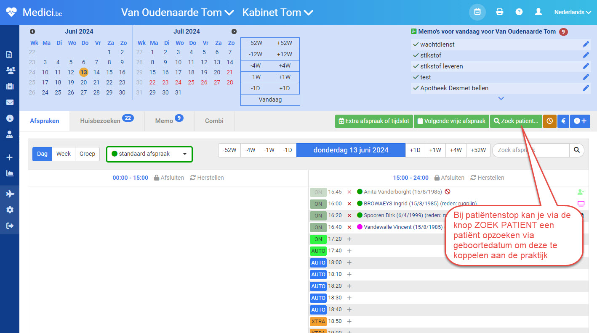
Task: Go to previous month with the left calendar arrow
Action: [x=32, y=31]
